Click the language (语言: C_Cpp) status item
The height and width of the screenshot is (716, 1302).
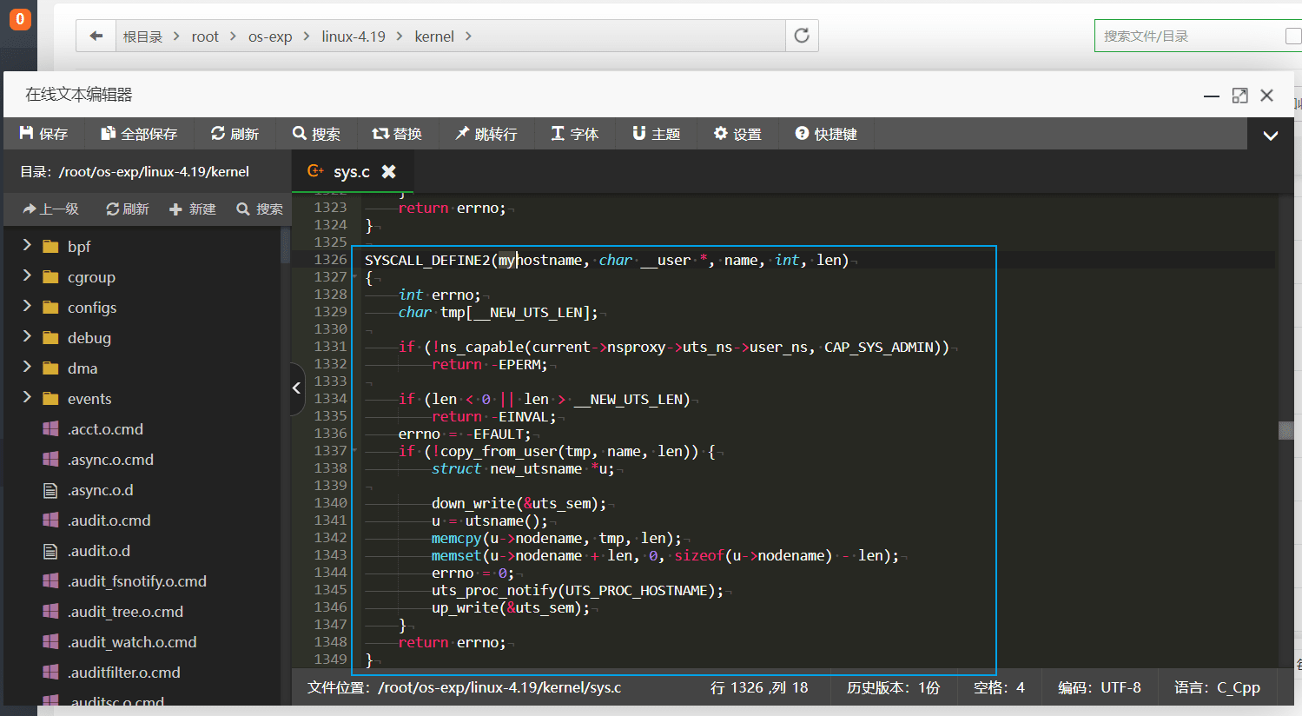point(1217,687)
